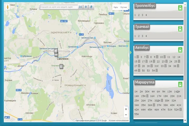Select tram route 3
Screen dimensions: 189x126
143,36
